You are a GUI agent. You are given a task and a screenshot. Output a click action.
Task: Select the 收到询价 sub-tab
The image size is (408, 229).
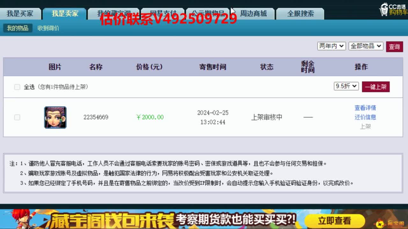(x=48, y=28)
